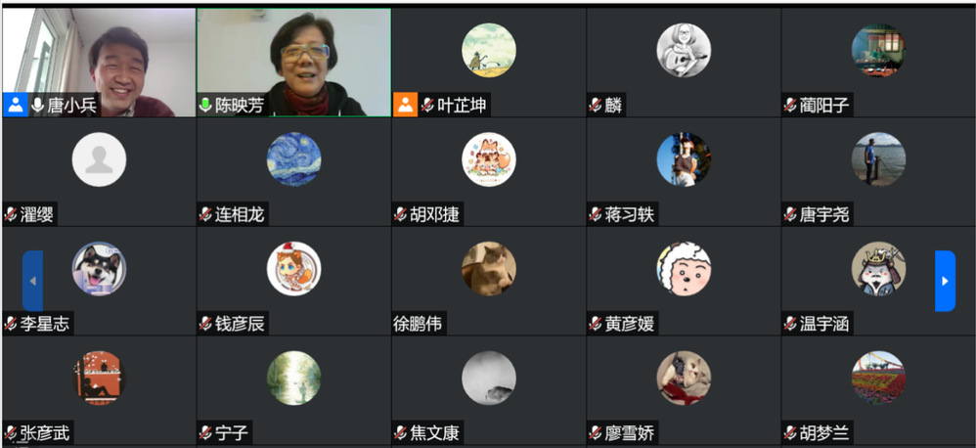Click default gray avatar of 濯缨
The image size is (976, 448).
click(99, 159)
